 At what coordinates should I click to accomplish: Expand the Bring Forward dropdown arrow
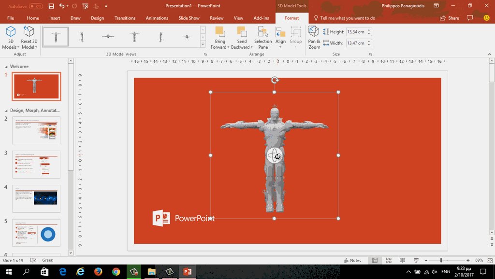click(x=229, y=47)
